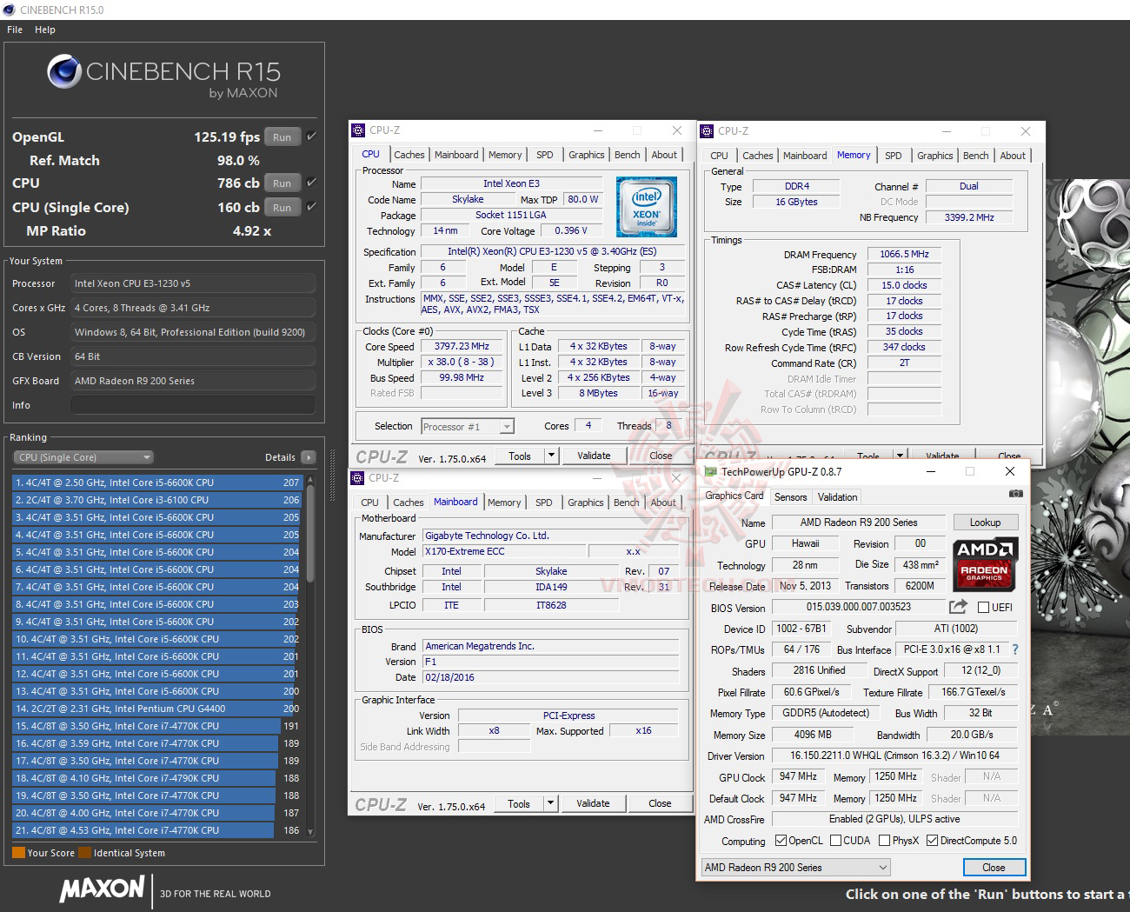Click the Cinebench R15 sphere logo

64,71
